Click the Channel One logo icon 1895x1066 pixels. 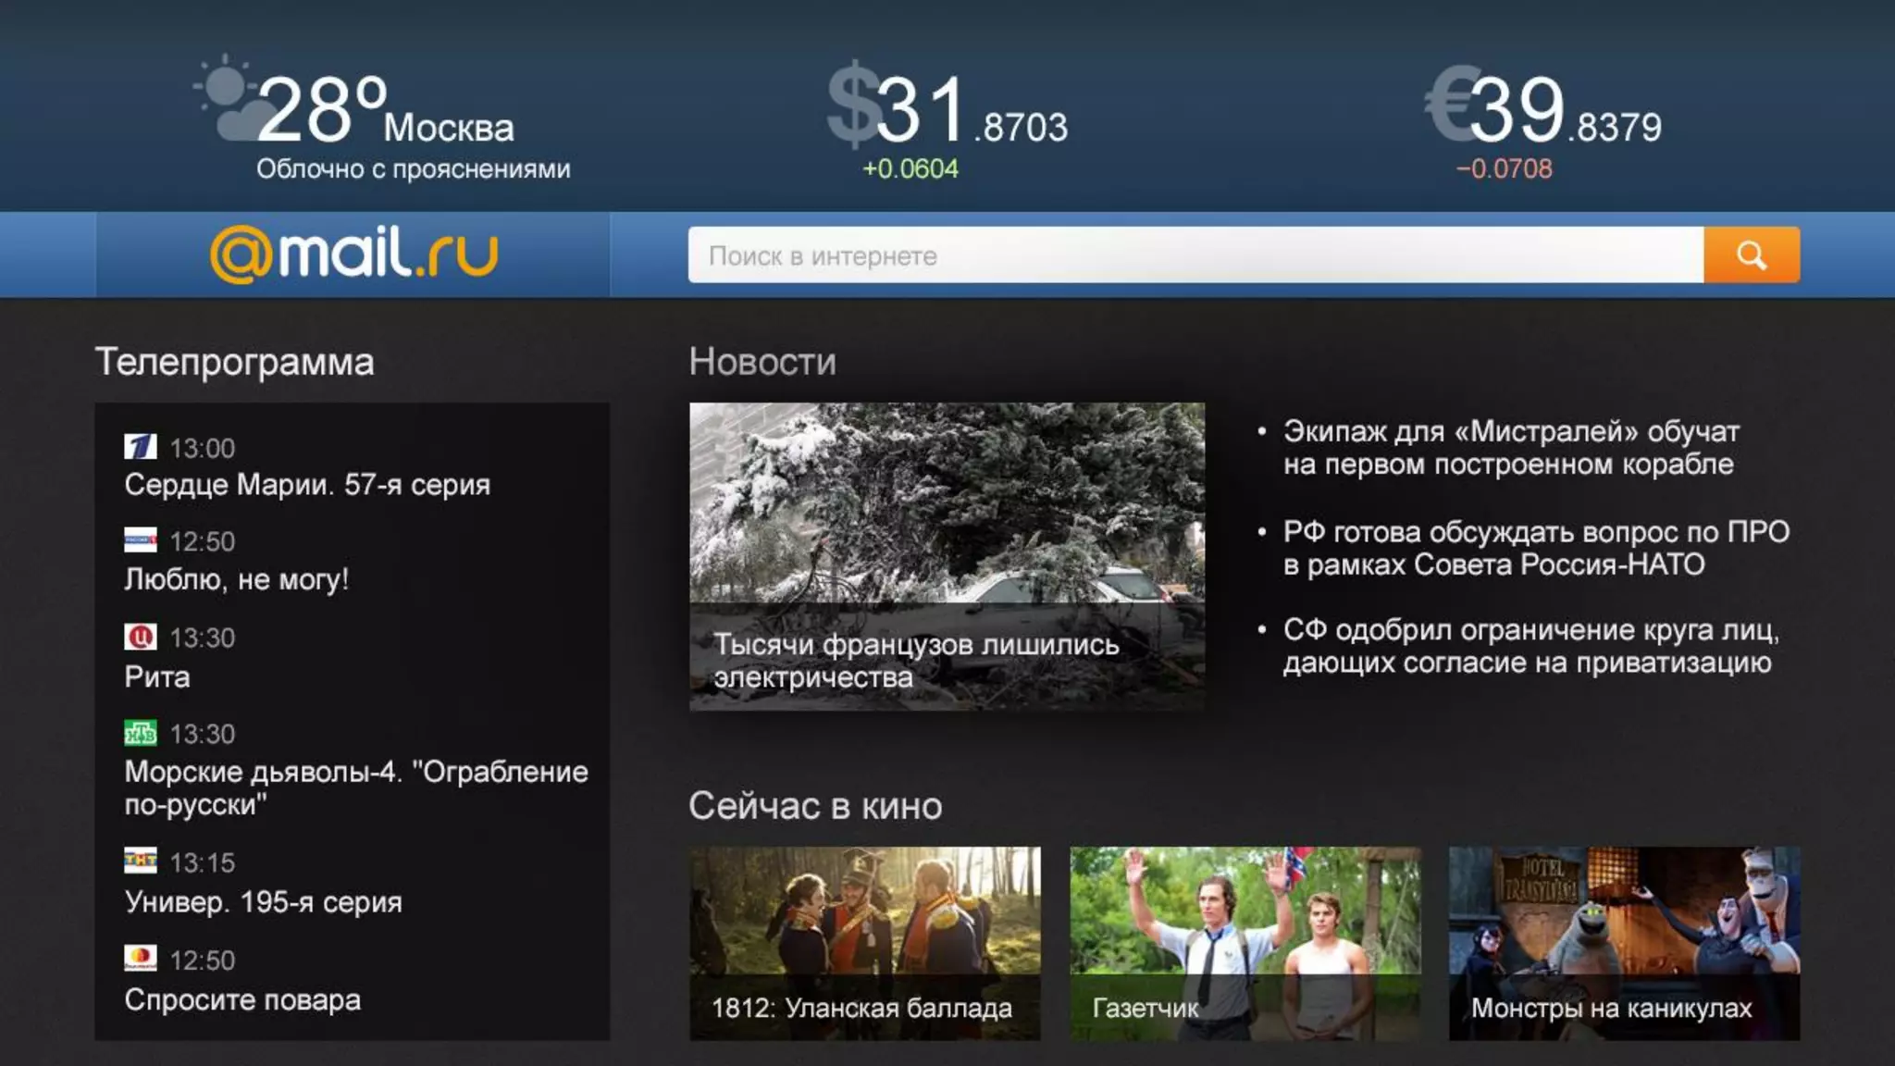coord(141,447)
